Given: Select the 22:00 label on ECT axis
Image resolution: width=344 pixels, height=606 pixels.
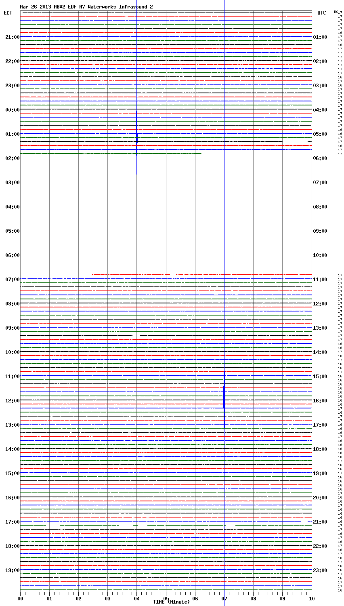Looking at the screenshot, I should 12,61.
